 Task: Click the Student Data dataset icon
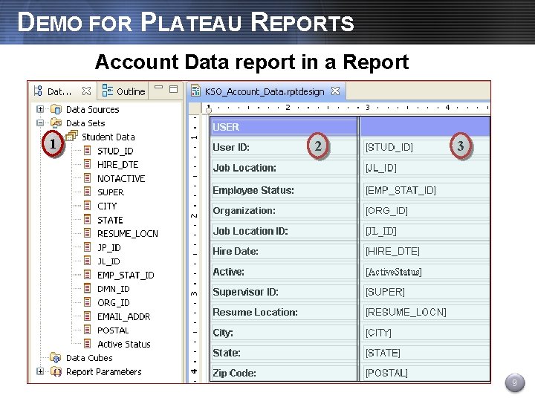point(71,137)
